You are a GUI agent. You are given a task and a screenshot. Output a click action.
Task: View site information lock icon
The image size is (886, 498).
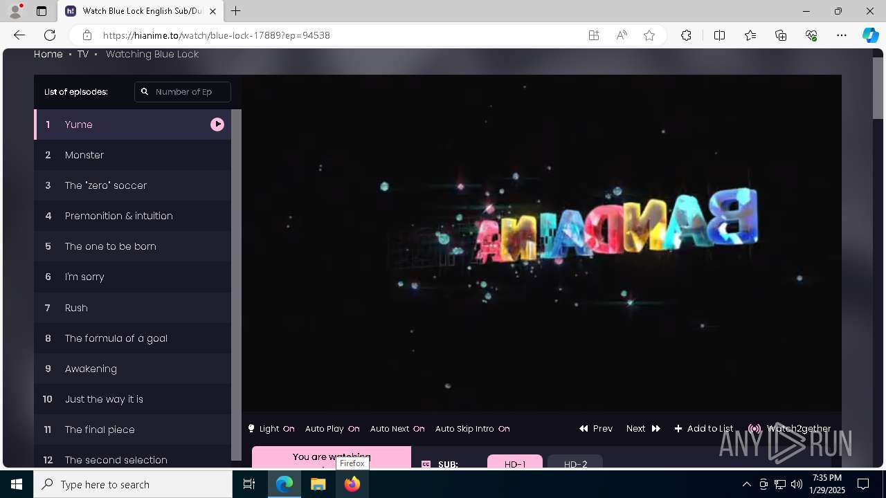point(87,35)
